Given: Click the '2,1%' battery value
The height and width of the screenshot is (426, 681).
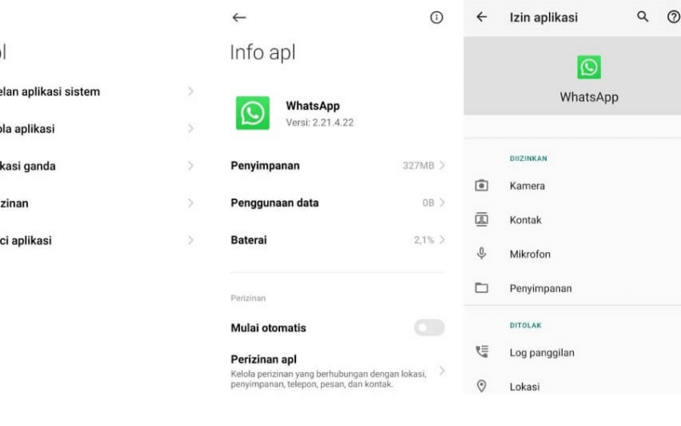Looking at the screenshot, I should click(424, 240).
